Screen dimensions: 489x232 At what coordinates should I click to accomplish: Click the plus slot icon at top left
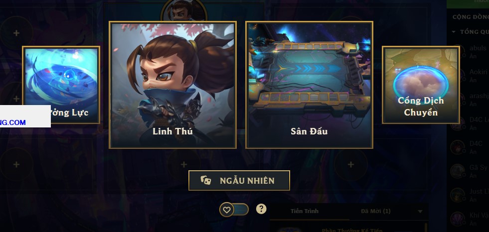click(16, 33)
